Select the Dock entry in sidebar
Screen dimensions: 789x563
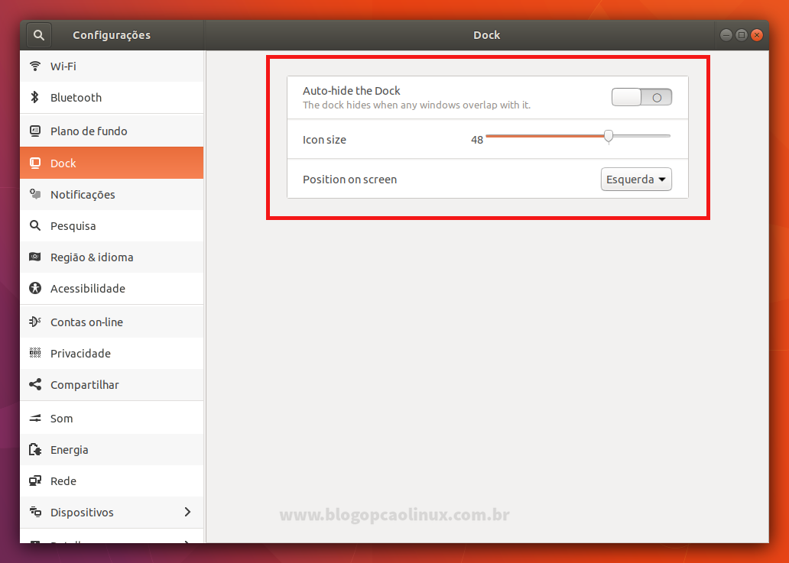(112, 163)
